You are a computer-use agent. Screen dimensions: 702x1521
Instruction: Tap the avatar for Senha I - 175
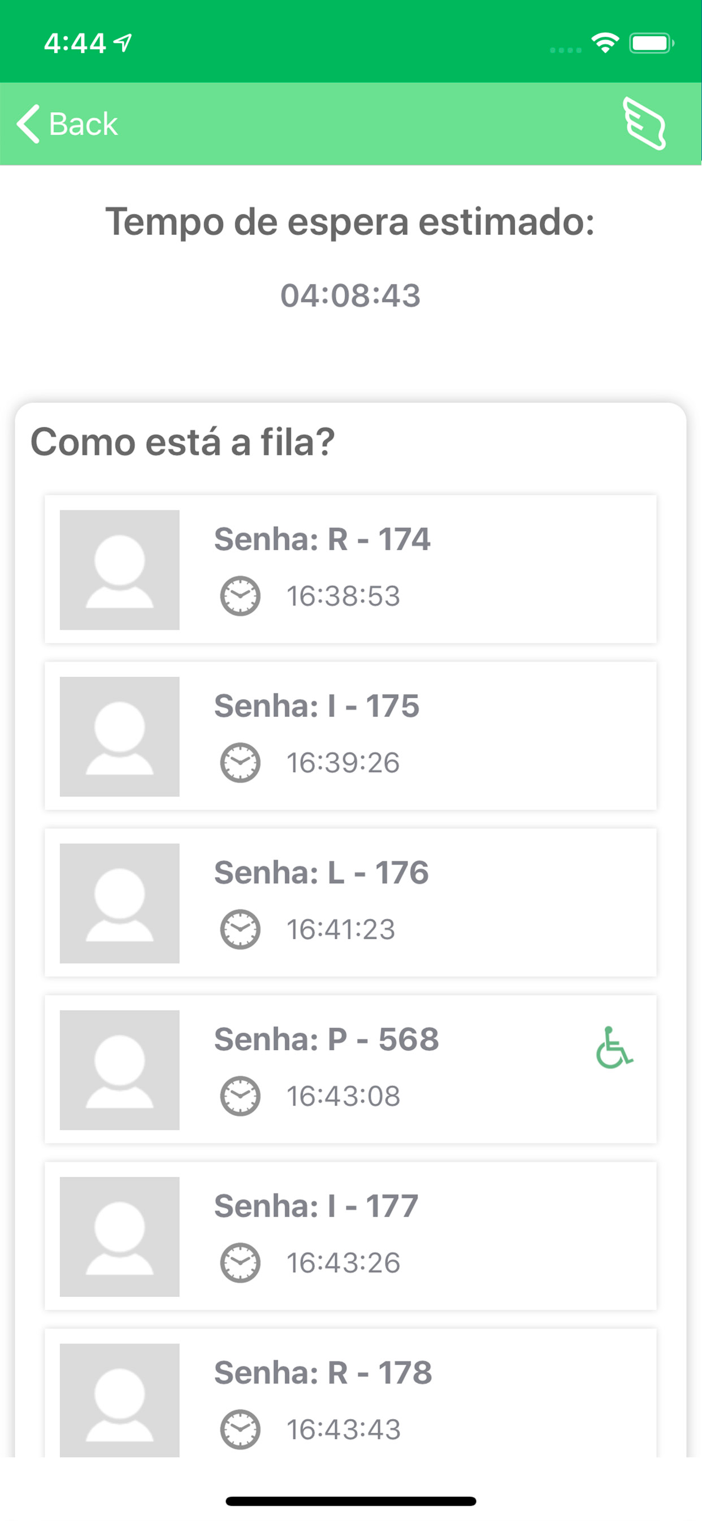tap(120, 736)
